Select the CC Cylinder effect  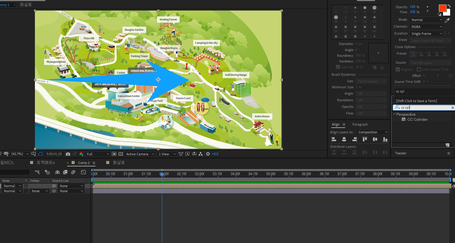click(x=417, y=120)
